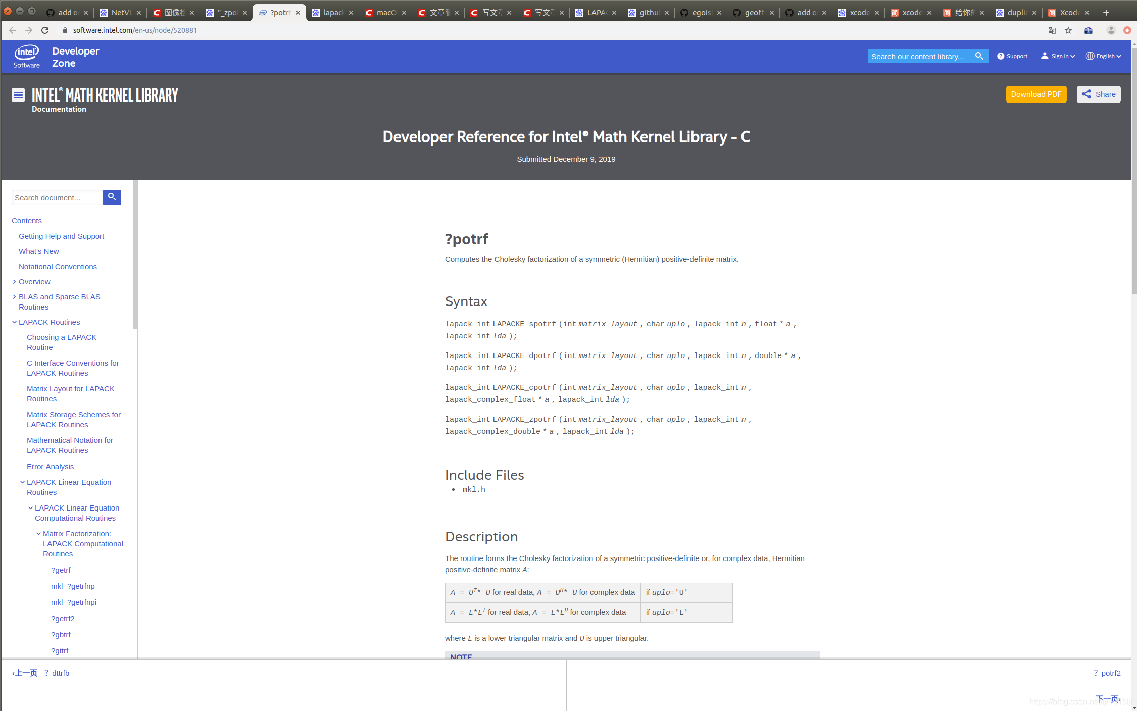Expand the Overview tree section

(x=14, y=282)
